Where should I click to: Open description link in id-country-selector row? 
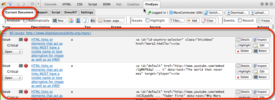47,49
